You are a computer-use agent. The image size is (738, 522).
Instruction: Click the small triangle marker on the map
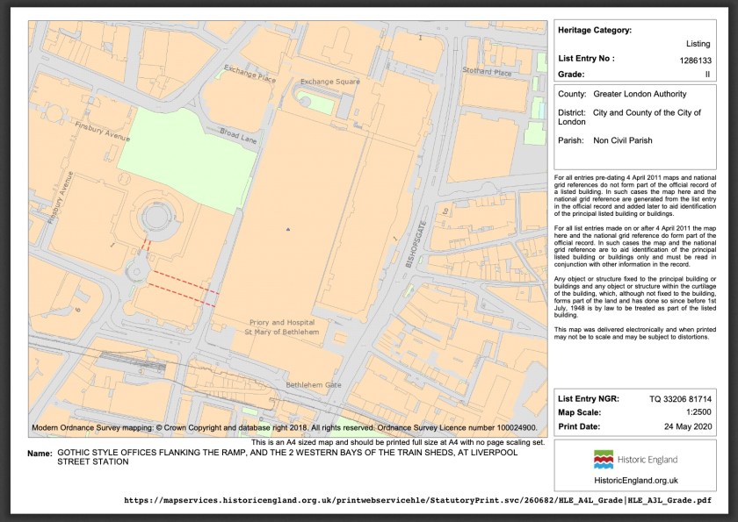(287, 230)
